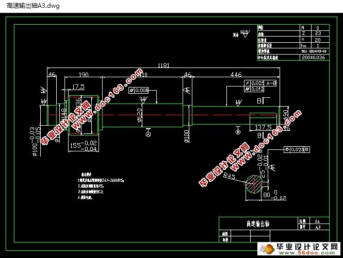
Task: Select the circled datum B symbol below shaft
Action: (238, 132)
